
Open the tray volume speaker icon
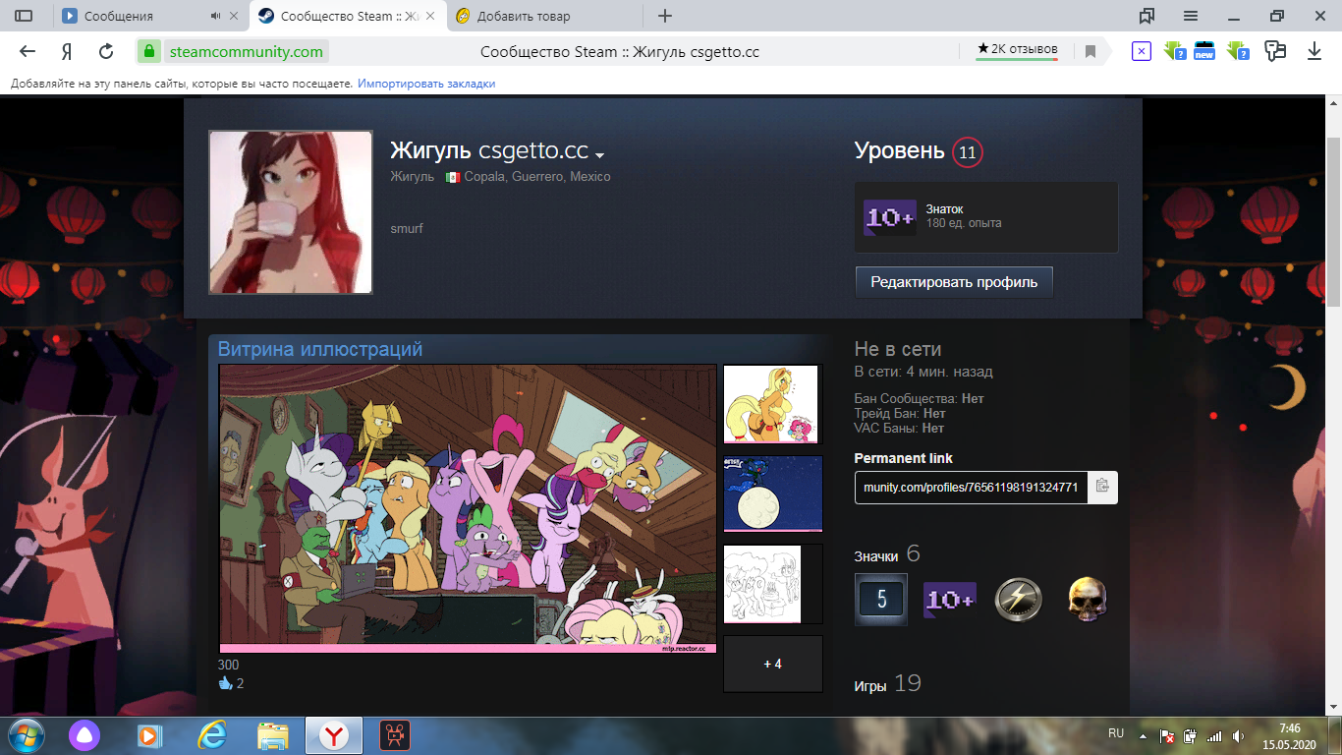tap(1238, 735)
